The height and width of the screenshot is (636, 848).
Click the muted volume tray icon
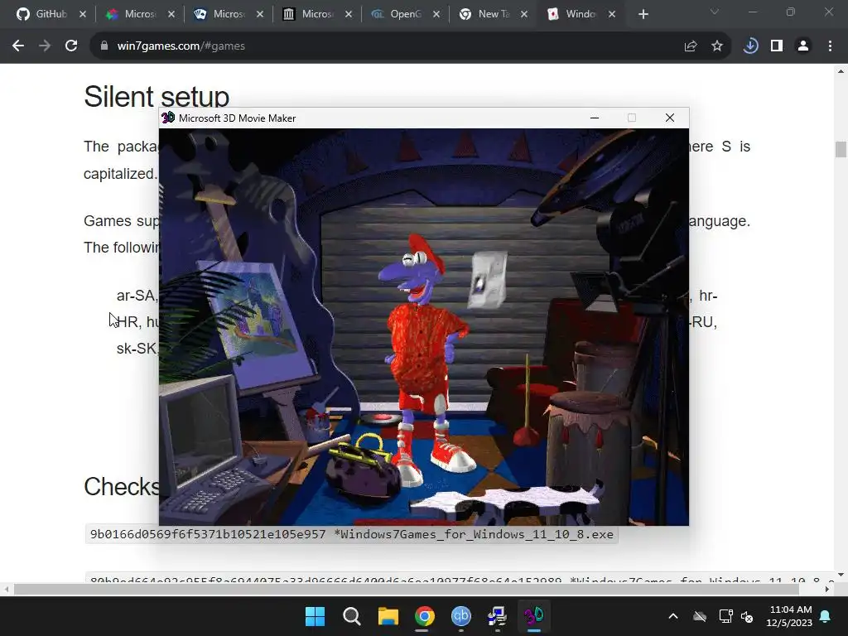(x=748, y=616)
